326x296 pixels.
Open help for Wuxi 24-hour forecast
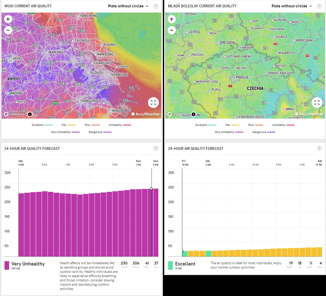tap(156, 149)
